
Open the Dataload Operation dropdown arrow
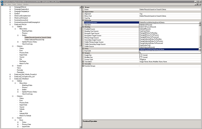coord(200,23)
